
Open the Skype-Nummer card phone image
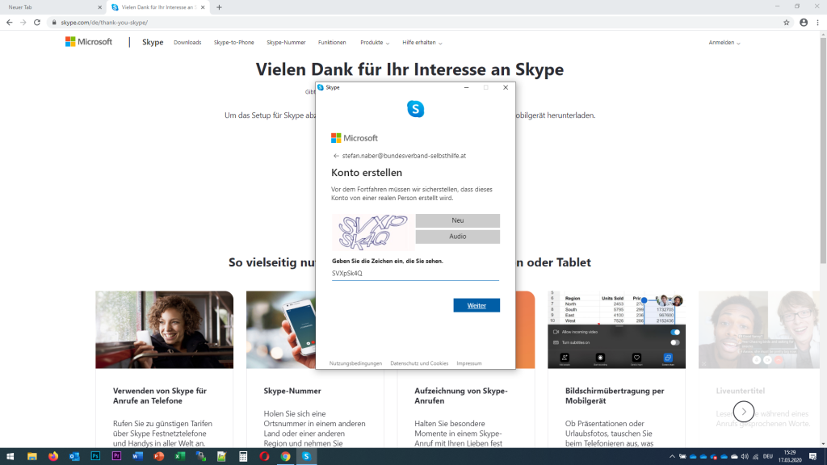pos(280,329)
